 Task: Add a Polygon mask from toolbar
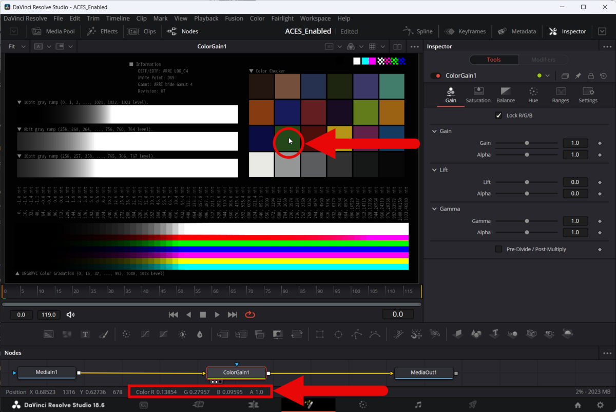(357, 334)
